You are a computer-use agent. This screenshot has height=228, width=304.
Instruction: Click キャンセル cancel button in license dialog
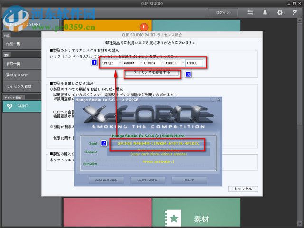tap(243, 189)
